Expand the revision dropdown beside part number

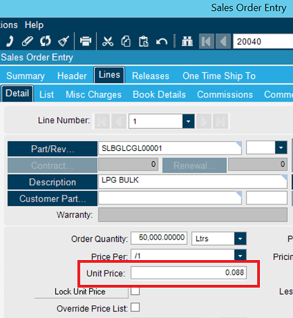pos(281,148)
